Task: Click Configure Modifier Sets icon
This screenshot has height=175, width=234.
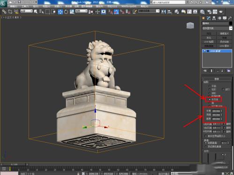Action: 229,71
